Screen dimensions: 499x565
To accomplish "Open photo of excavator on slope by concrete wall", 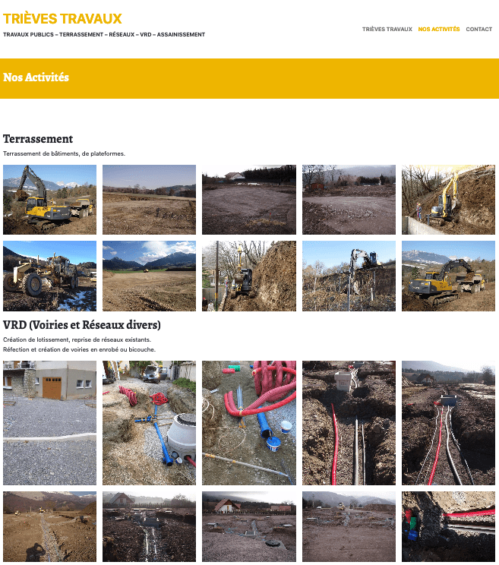I will point(448,200).
